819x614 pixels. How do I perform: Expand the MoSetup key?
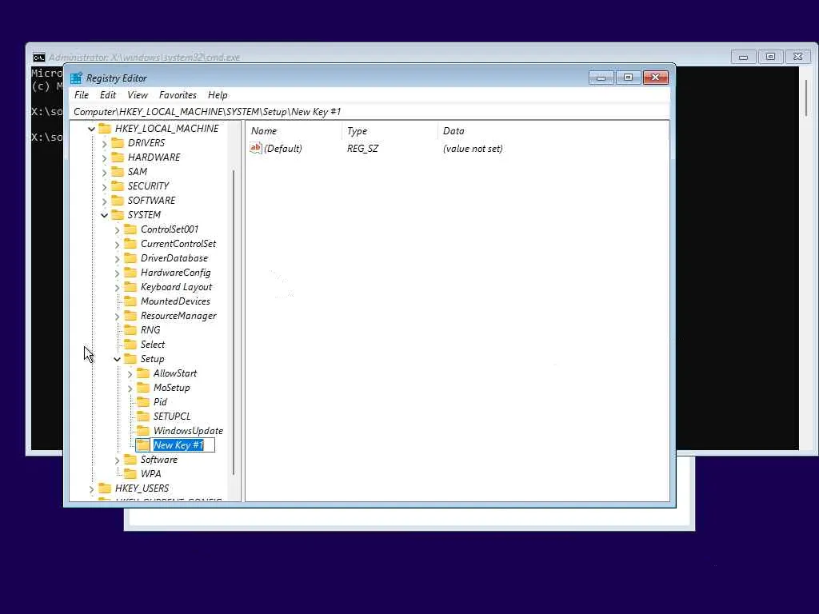pyautogui.click(x=130, y=389)
